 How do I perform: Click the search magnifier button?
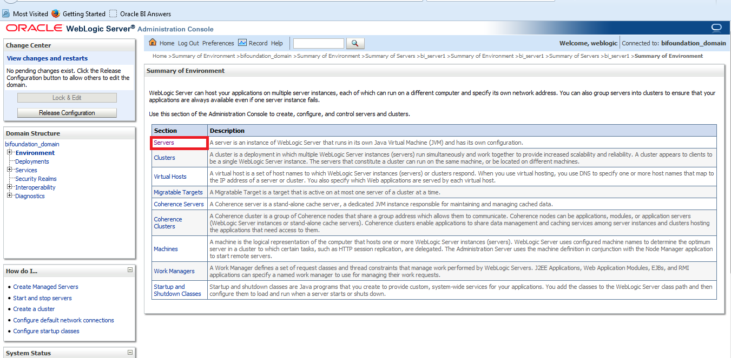click(x=355, y=43)
